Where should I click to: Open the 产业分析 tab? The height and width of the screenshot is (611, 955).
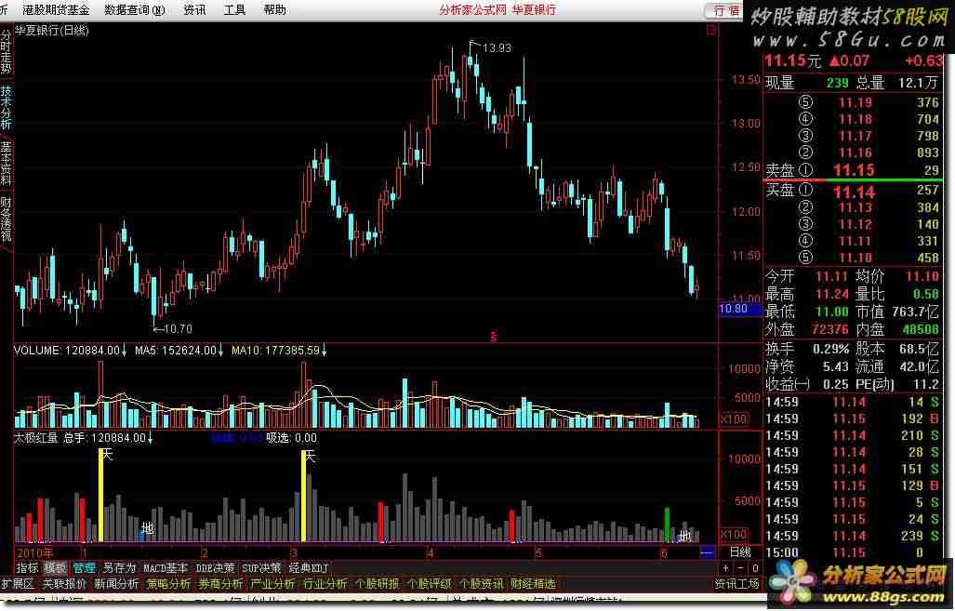point(272,584)
